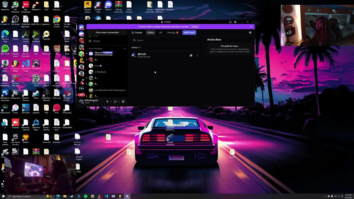Viewport: 354px width, 199px height.
Task: Select the Epic Games Launcher desktop icon
Action: pyautogui.click(x=15, y=140)
